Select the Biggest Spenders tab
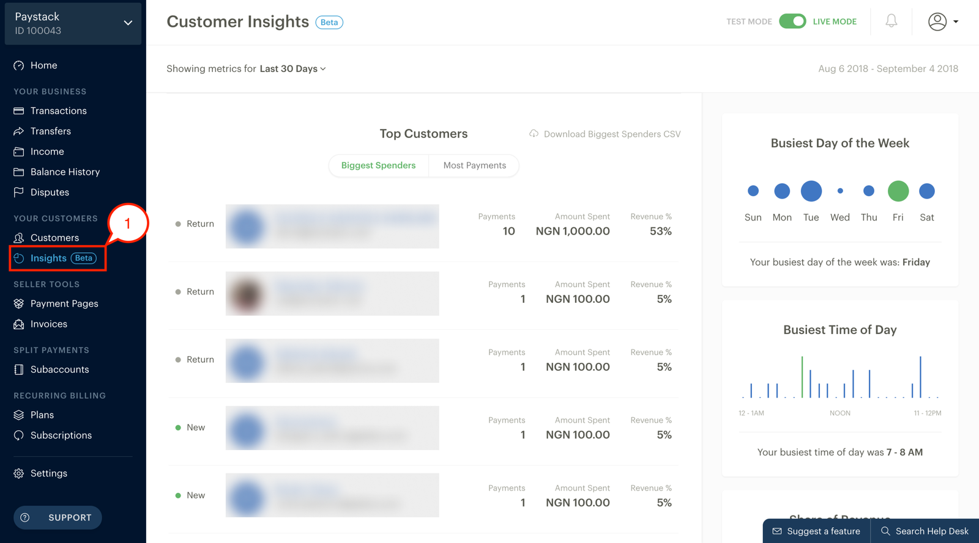 click(x=378, y=166)
